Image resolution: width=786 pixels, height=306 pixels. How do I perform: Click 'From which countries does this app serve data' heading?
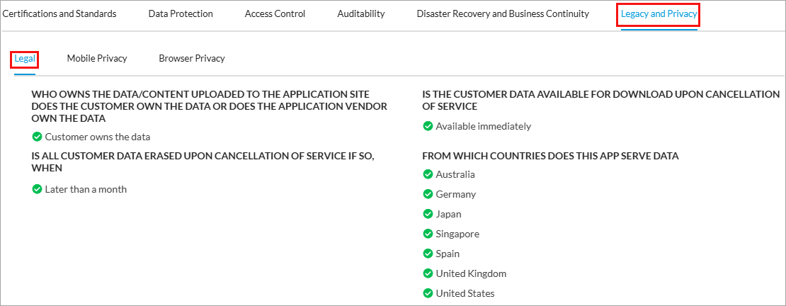550,156
